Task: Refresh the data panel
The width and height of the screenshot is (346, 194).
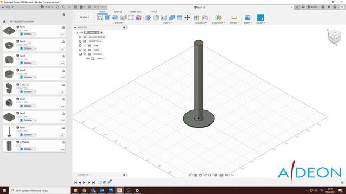Action: coord(58,7)
